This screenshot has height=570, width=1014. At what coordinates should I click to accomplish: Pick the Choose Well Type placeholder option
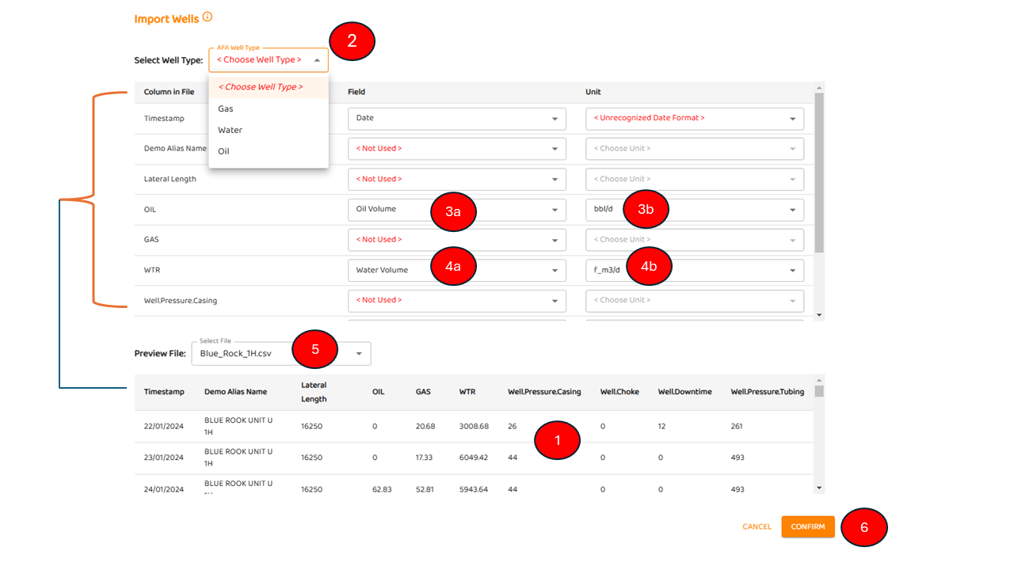260,87
